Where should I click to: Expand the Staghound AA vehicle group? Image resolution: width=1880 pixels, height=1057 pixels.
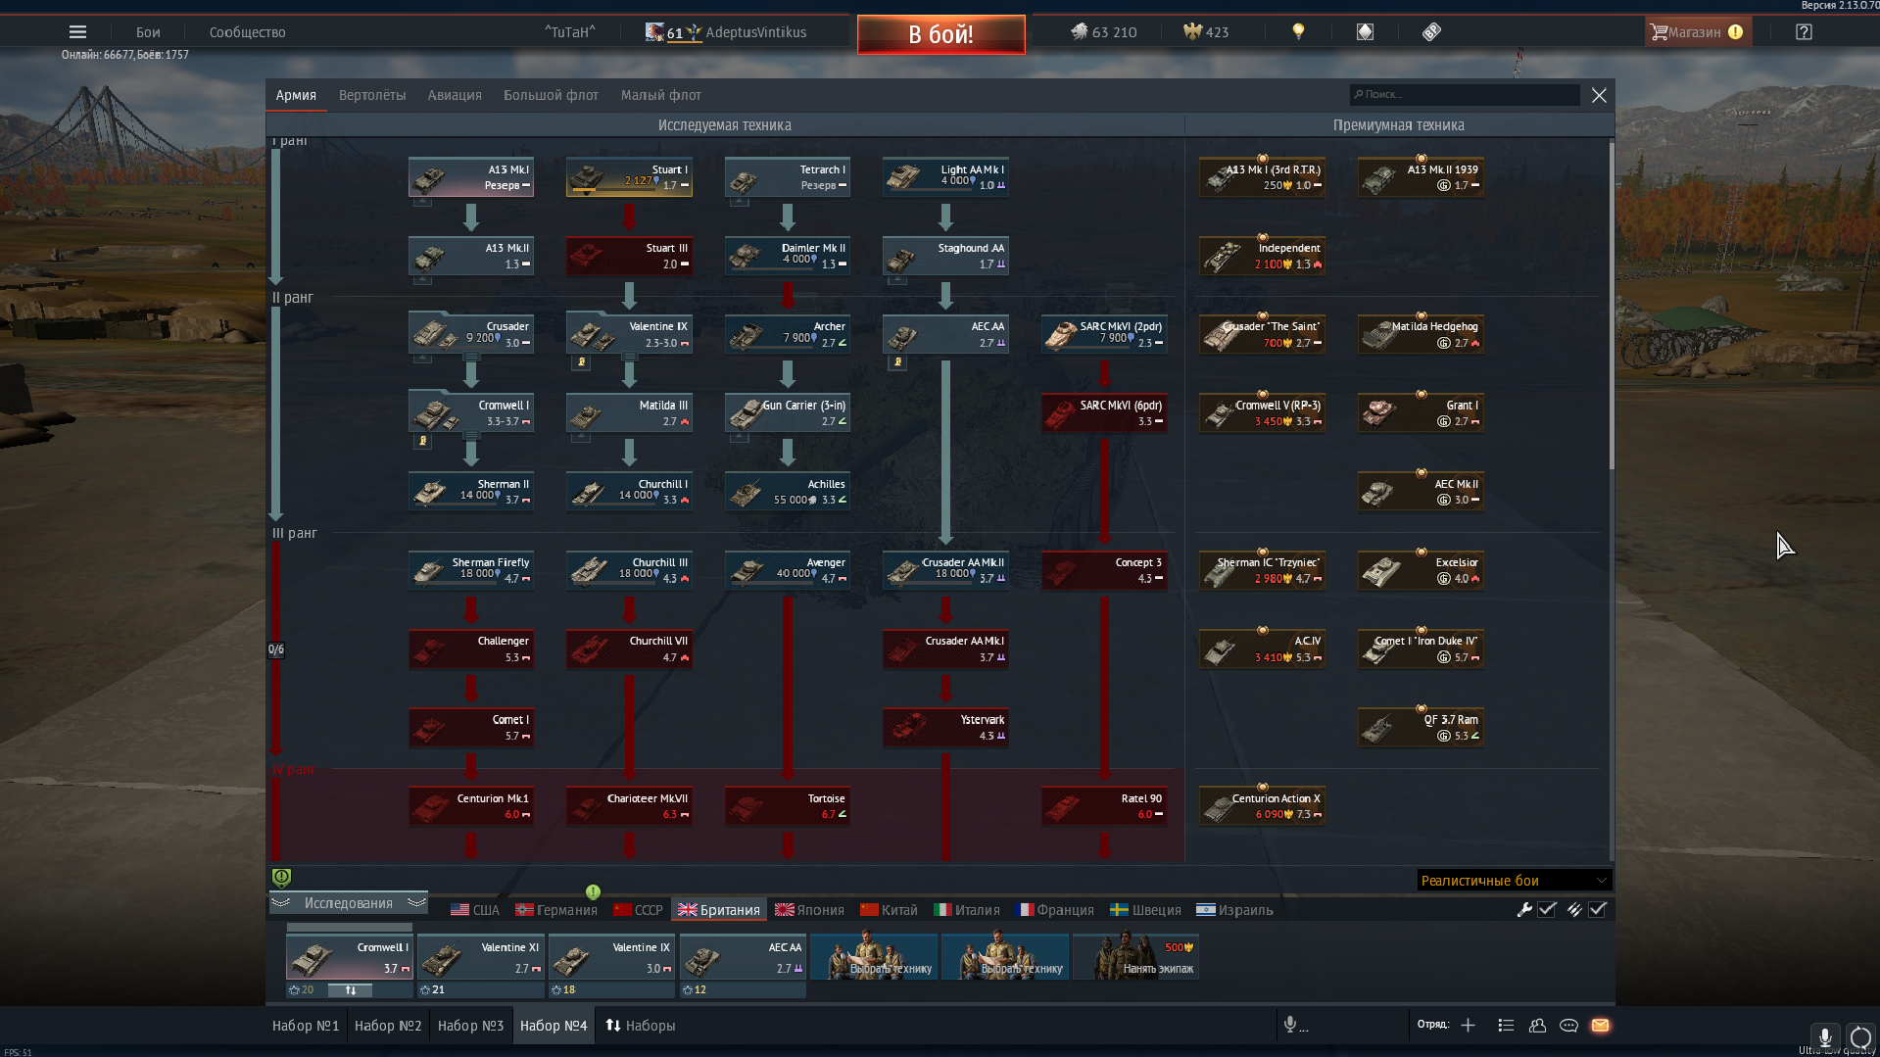[896, 280]
